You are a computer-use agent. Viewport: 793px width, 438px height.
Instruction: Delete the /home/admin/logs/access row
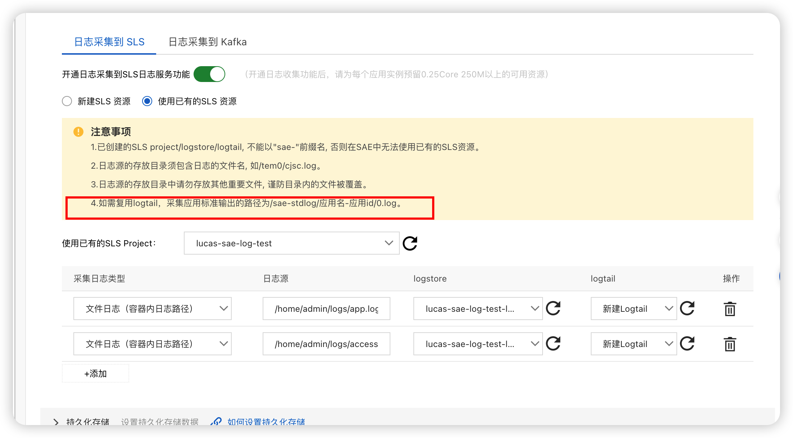coord(730,344)
